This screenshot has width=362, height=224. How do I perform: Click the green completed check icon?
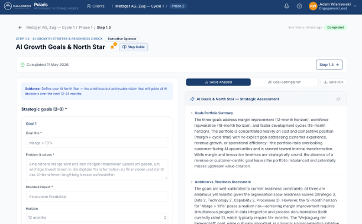(x=22, y=65)
